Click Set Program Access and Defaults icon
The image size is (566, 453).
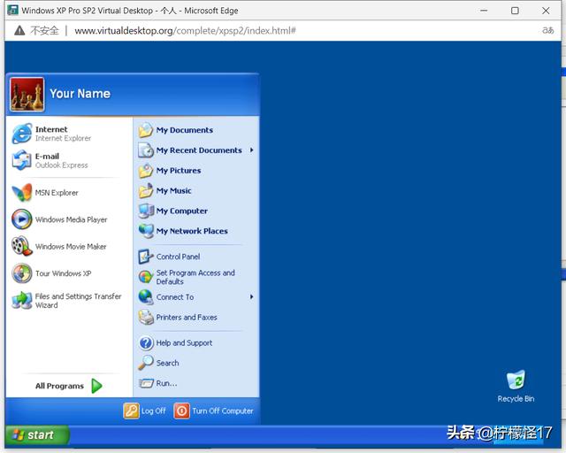146,277
